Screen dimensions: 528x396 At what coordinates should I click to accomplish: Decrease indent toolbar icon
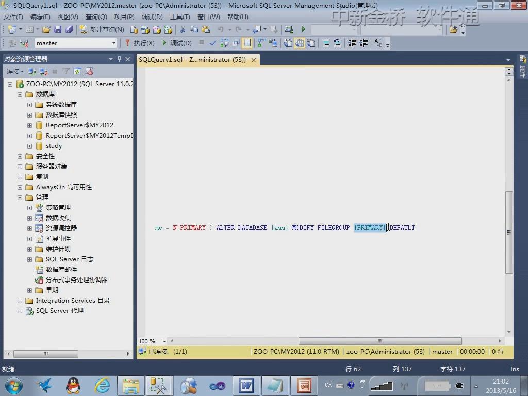coord(352,43)
